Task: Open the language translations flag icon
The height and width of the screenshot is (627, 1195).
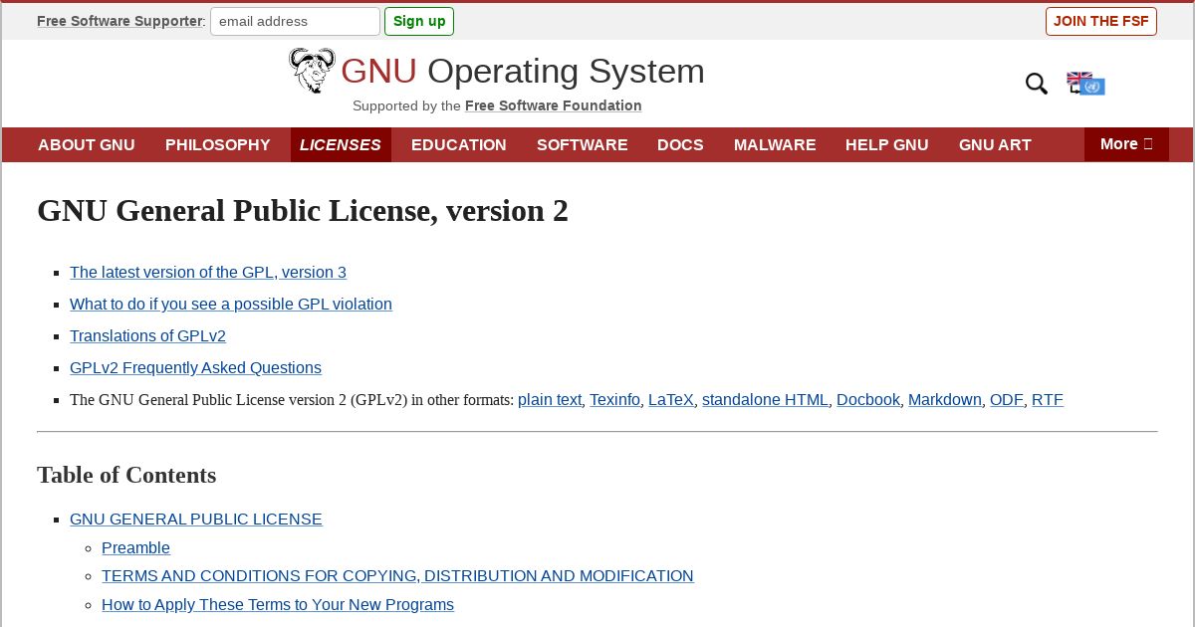Action: (1085, 84)
